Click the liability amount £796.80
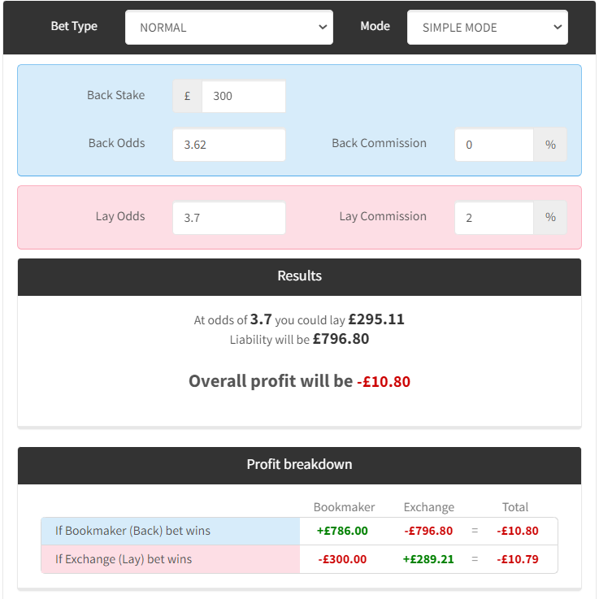The image size is (599, 599). (x=341, y=339)
